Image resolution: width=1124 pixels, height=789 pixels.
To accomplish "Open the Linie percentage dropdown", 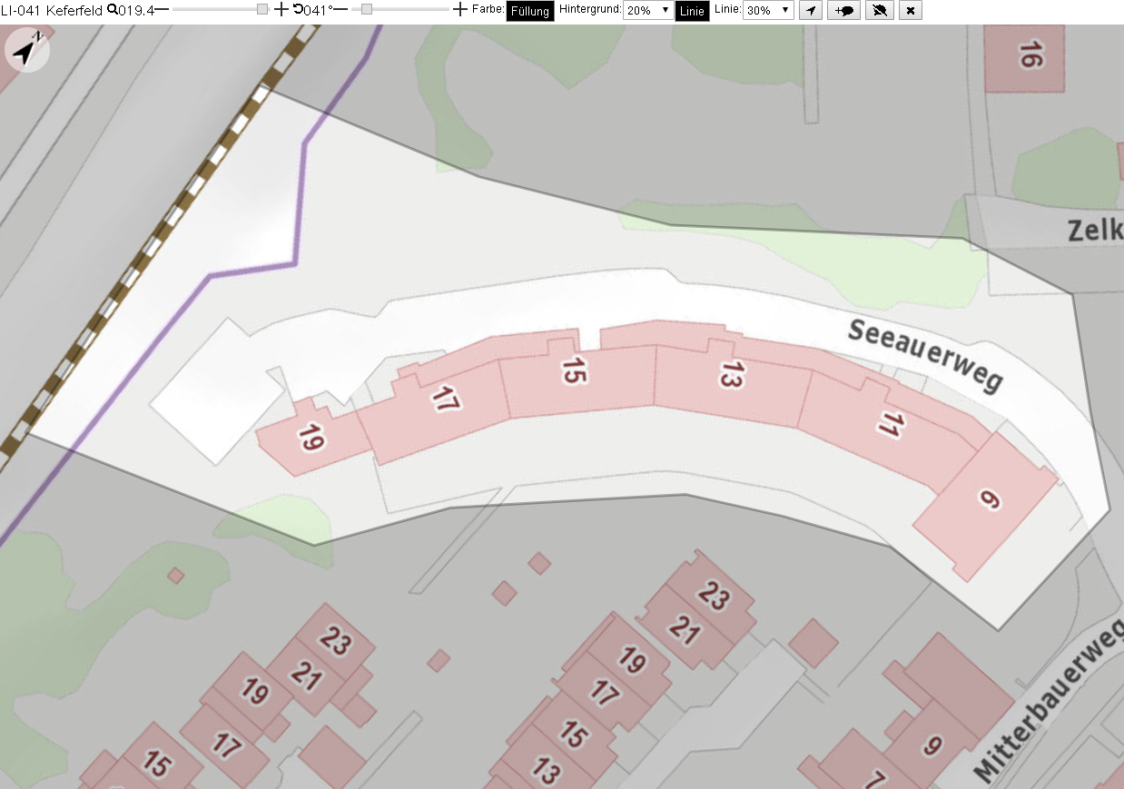I will point(768,10).
